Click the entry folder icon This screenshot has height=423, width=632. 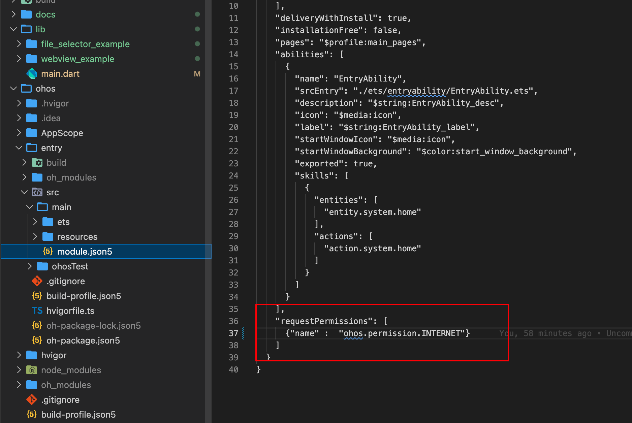pos(32,148)
